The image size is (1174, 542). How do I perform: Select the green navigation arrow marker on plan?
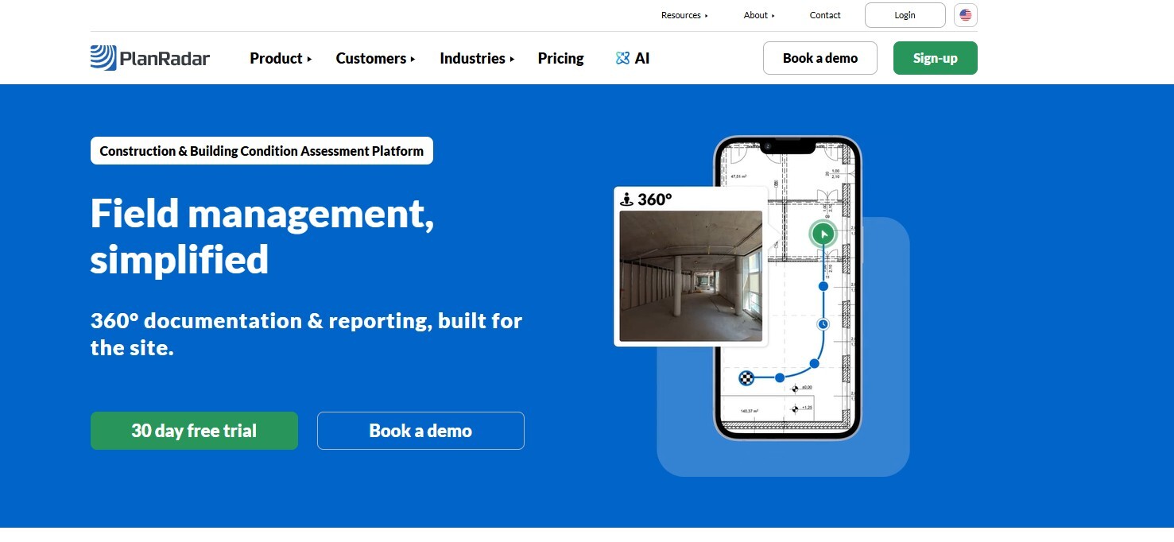823,234
